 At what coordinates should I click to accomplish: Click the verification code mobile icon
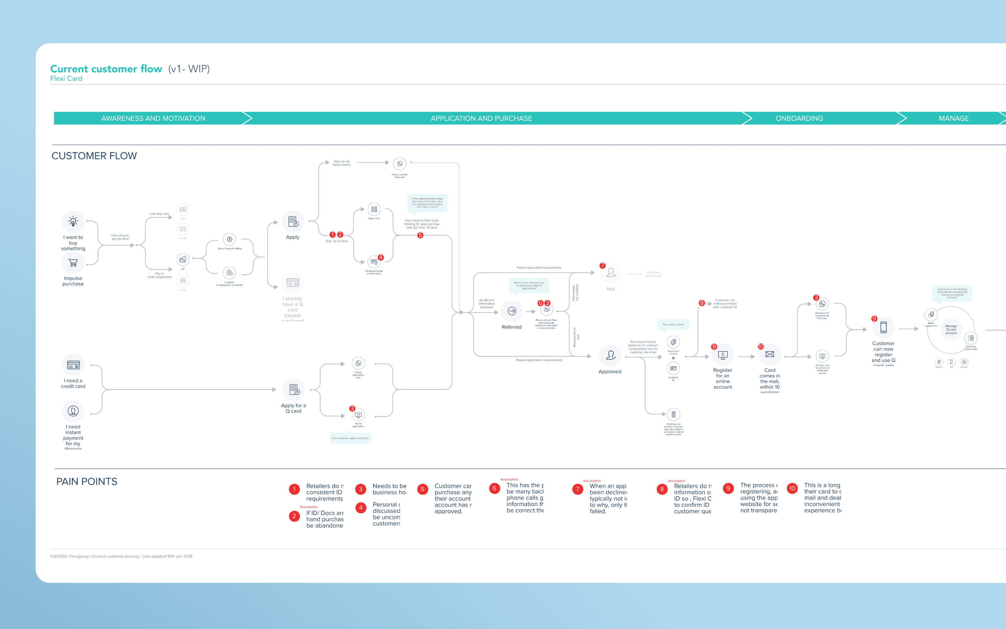click(x=673, y=414)
